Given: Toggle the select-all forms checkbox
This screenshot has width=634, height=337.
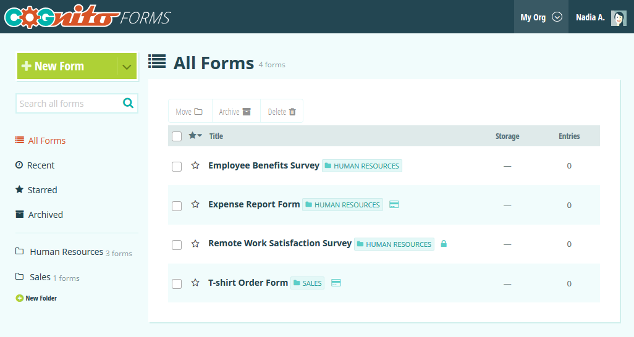Looking at the screenshot, I should [x=177, y=136].
